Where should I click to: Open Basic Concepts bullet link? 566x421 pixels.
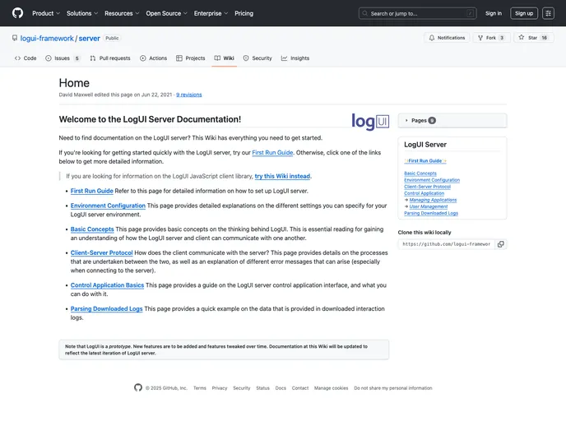pyautogui.click(x=92, y=229)
